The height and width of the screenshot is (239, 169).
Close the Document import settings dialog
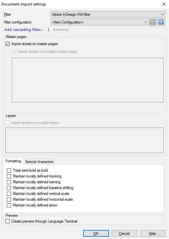(x=164, y=4)
